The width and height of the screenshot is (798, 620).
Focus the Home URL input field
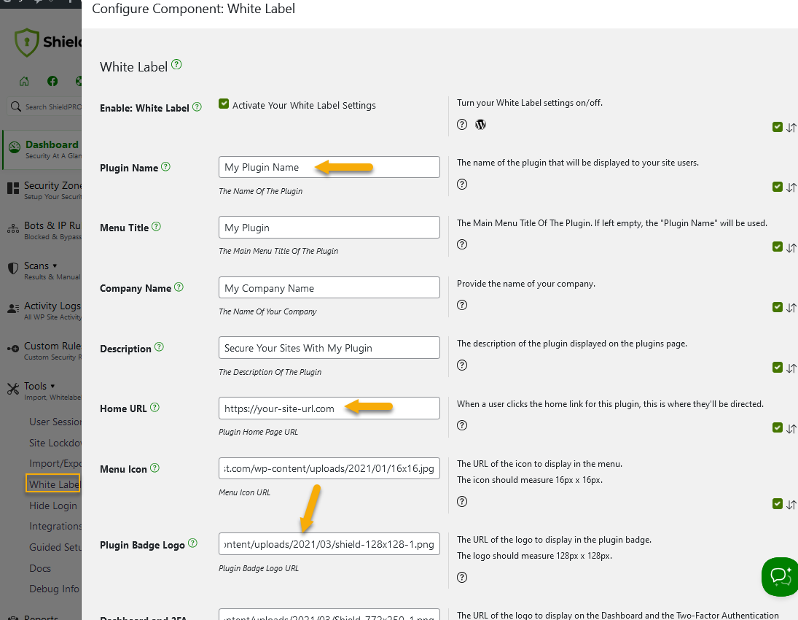329,408
